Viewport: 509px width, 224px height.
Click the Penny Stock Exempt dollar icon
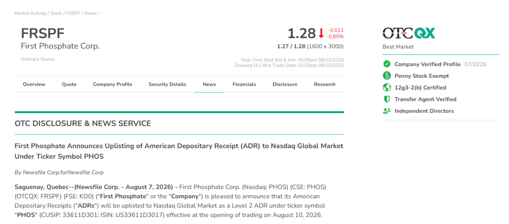(x=386, y=75)
